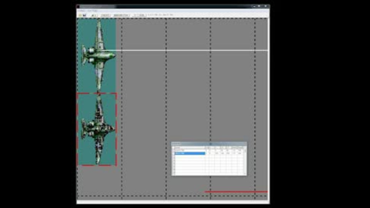370x208 pixels.
Task: Select the lower airplane sprite in red dashed frame
Action: (97, 129)
